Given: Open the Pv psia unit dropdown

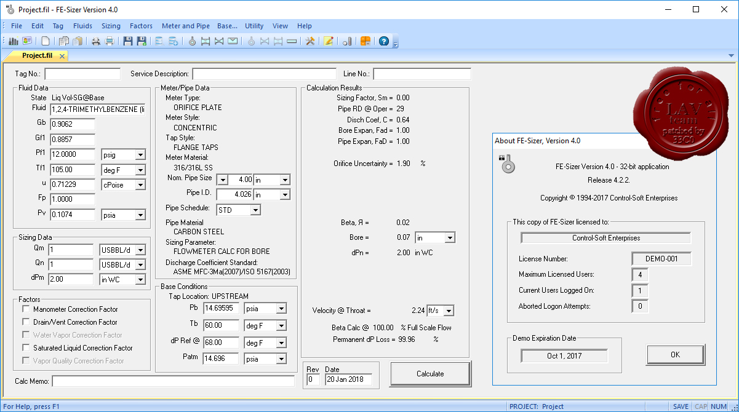Looking at the screenshot, I should (x=140, y=215).
